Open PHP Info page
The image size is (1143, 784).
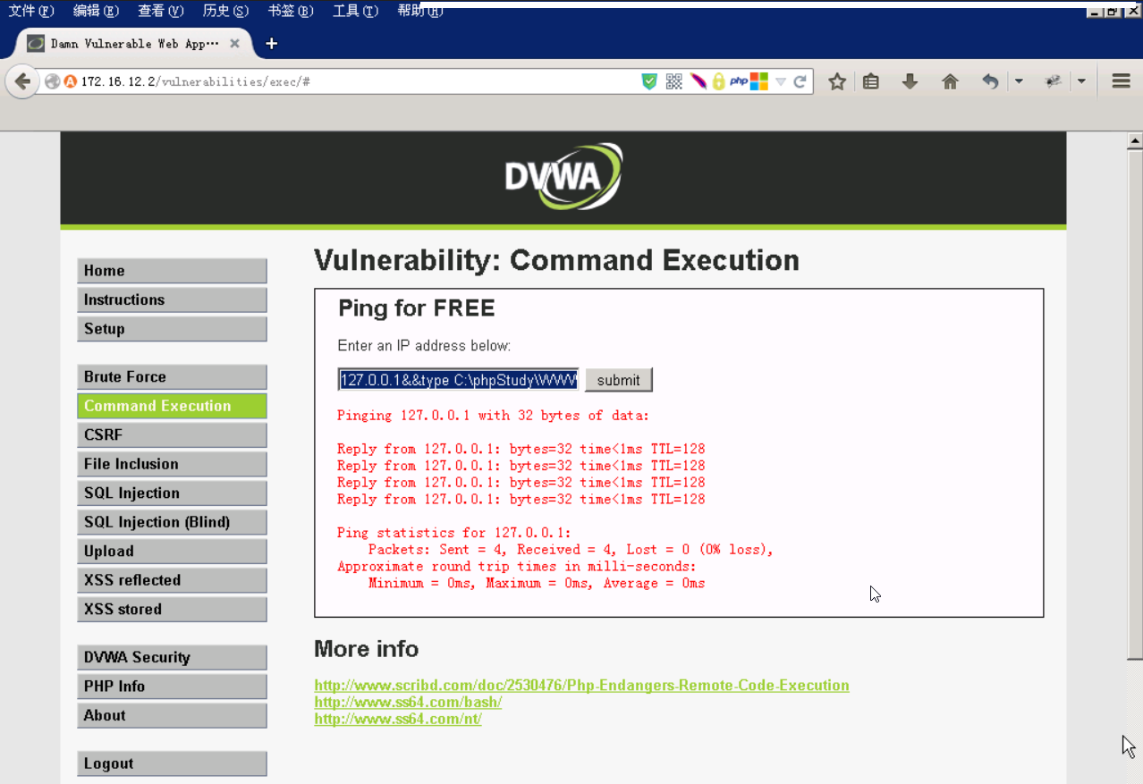pos(172,687)
